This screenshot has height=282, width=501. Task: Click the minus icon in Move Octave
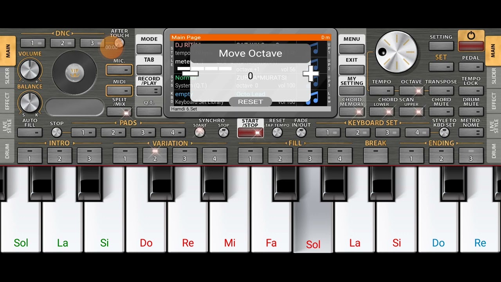[x=190, y=73]
